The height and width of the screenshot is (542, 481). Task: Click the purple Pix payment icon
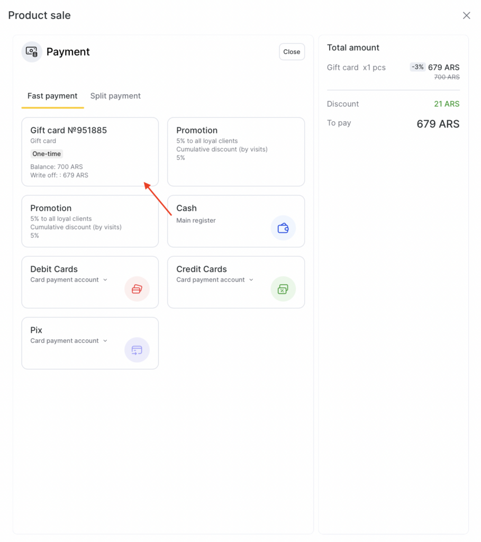pos(137,350)
